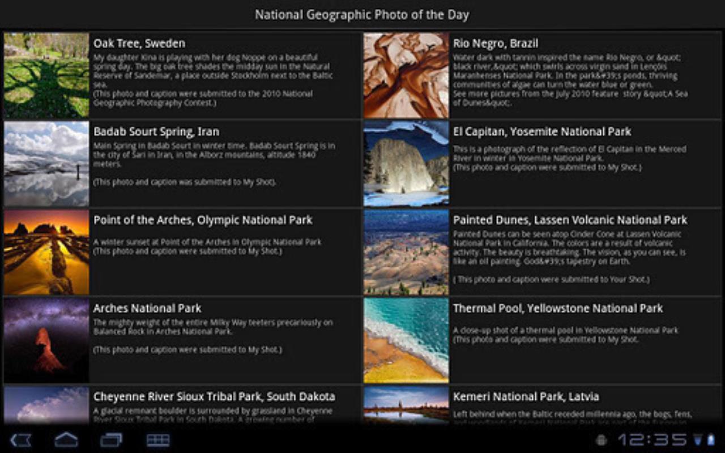This screenshot has width=725, height=453.
Task: Tap the Android back navigation icon
Action: point(21,440)
